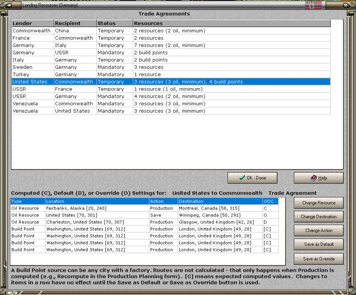Click the Destination column header
The height and width of the screenshot is (295, 356).
click(x=220, y=201)
